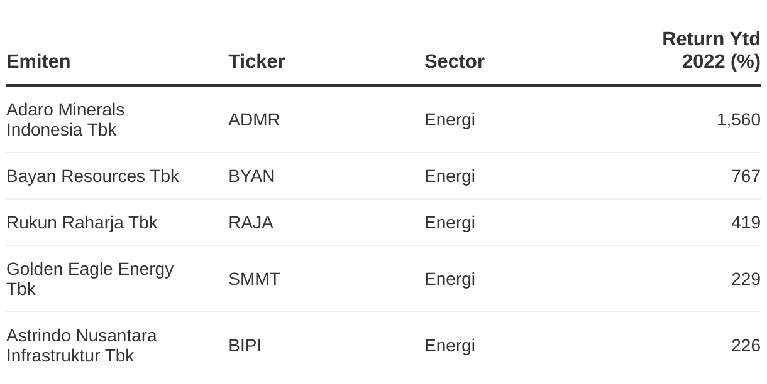Select the Rukun Raharja Tbk cell
The height and width of the screenshot is (384, 767).
[82, 223]
